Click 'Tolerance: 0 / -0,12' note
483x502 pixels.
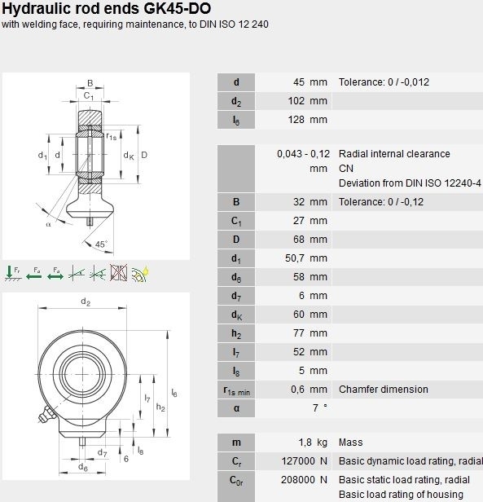(x=381, y=202)
